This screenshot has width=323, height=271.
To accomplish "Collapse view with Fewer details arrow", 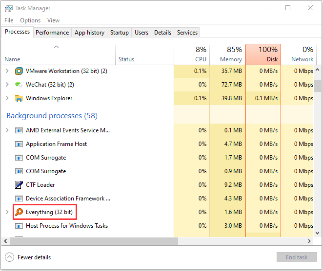I will pyautogui.click(x=10, y=257).
